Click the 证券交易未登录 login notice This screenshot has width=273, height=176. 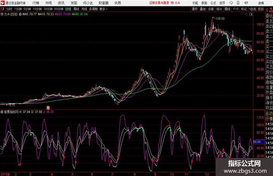(x=159, y=3)
